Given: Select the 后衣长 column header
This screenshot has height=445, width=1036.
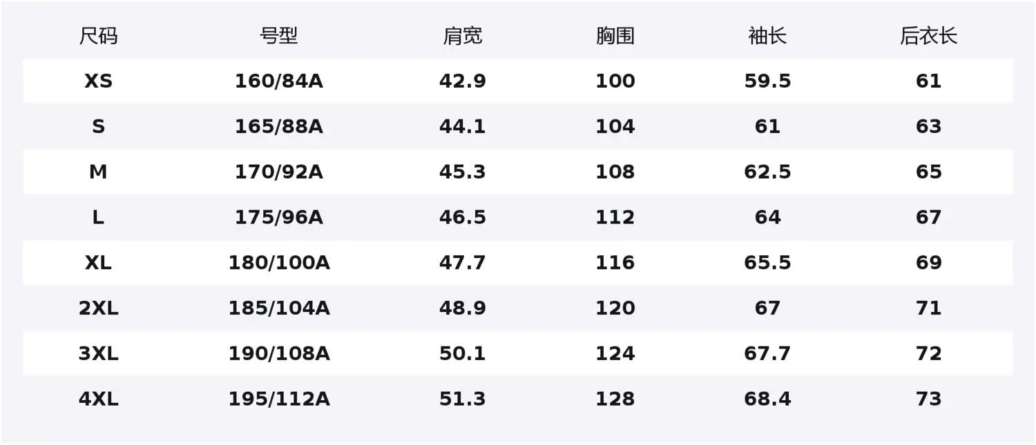Looking at the screenshot, I should point(928,36).
